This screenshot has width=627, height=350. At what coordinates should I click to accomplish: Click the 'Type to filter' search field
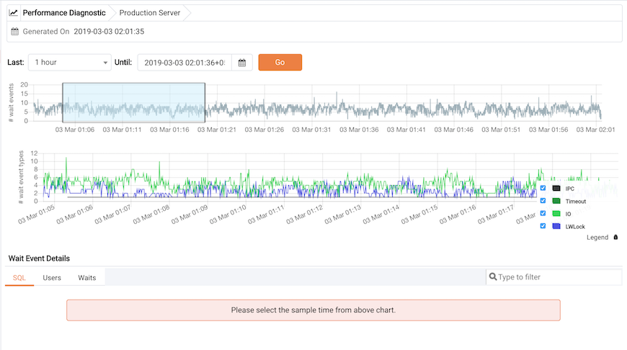tap(554, 277)
